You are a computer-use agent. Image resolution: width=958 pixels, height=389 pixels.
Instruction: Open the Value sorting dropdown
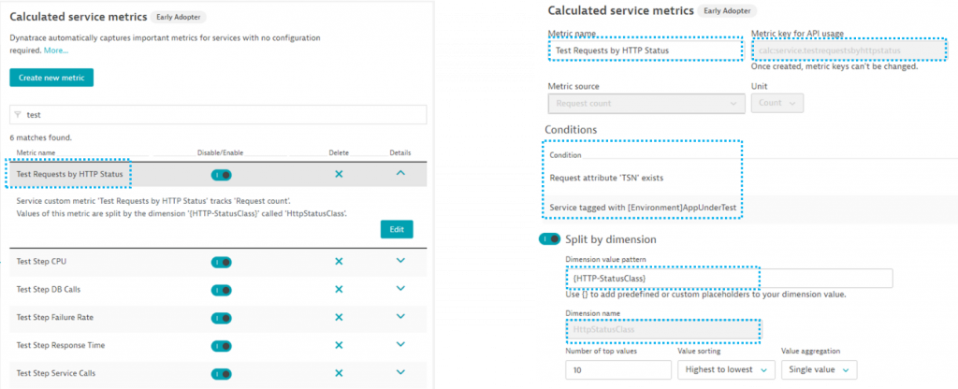[723, 370]
